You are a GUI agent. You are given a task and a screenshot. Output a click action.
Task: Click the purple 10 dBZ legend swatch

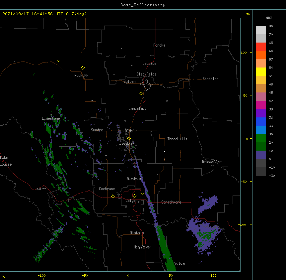(x=261, y=155)
